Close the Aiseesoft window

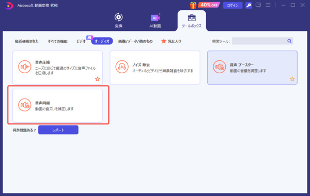tap(302, 5)
